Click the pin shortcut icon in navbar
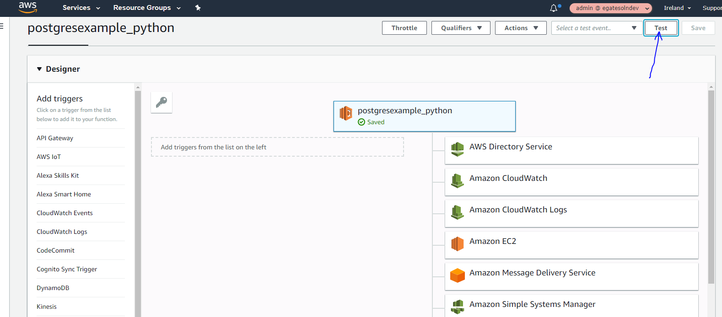Viewport: 722px width, 317px height. click(198, 8)
